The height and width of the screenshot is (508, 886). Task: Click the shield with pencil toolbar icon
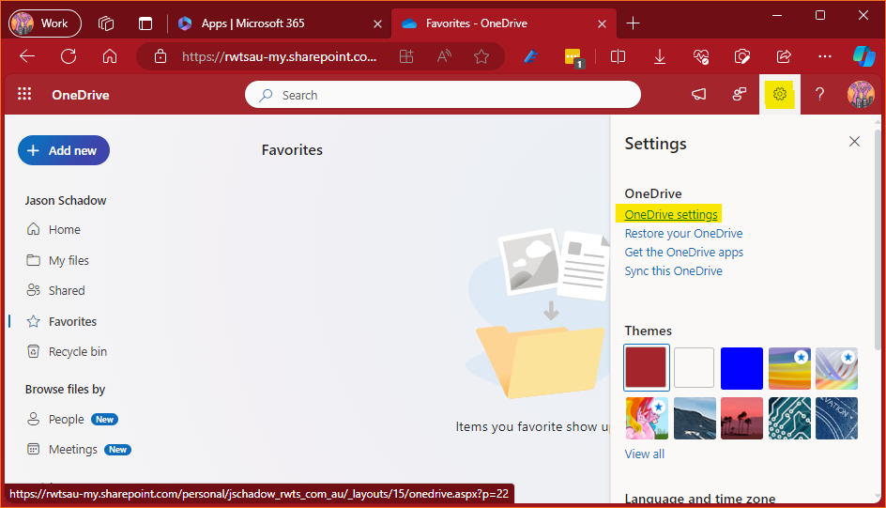(x=741, y=56)
